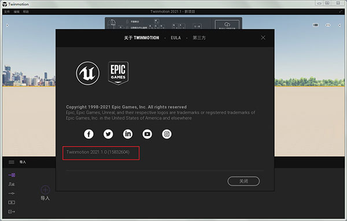Select the Settings slider icon in the sidebar
347x221 pixels.
point(12,193)
